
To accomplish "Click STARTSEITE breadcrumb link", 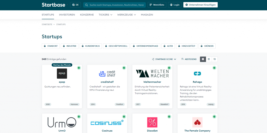I will 47,24.
